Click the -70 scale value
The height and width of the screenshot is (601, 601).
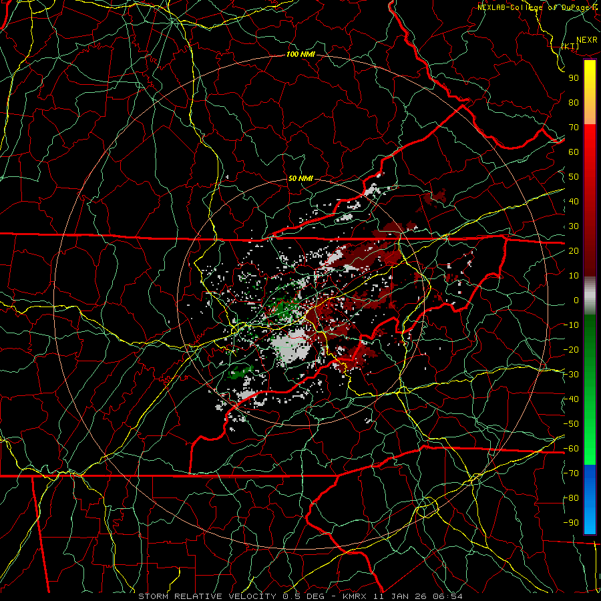[x=571, y=473]
